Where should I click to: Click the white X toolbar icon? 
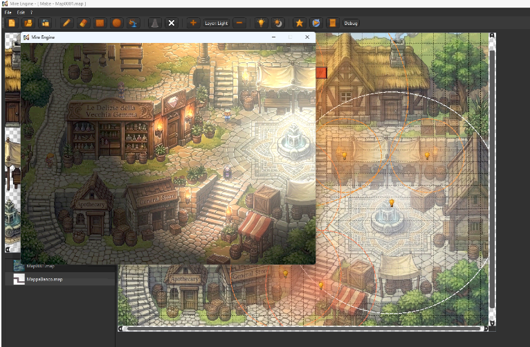point(172,23)
